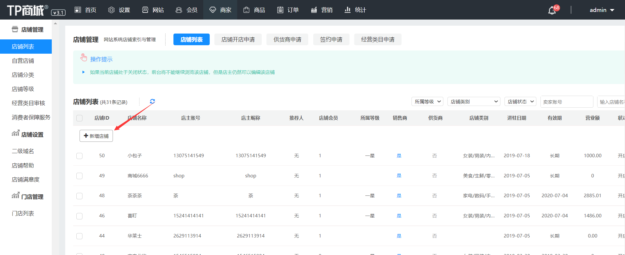Switch to the 店铺开店申请 tab
This screenshot has height=255, width=625.
(x=238, y=39)
